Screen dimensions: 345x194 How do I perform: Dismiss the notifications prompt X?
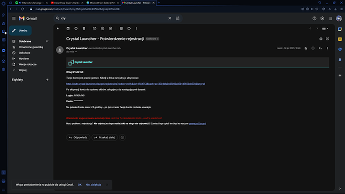pos(107,185)
